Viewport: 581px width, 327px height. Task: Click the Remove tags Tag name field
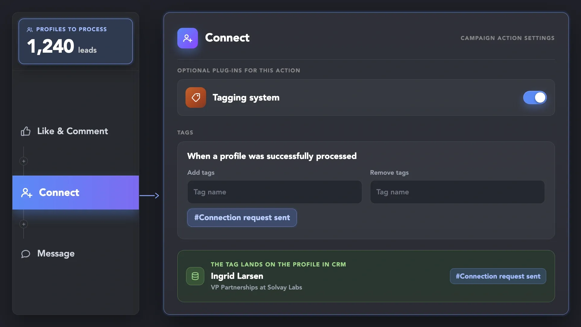pyautogui.click(x=457, y=192)
